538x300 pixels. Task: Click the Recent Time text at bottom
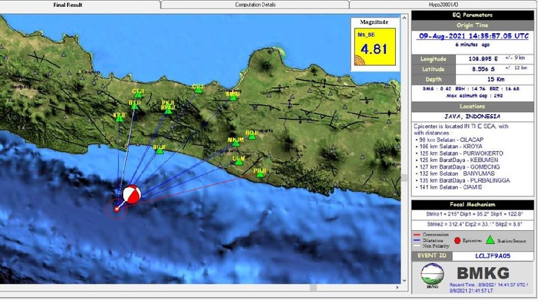(x=489, y=288)
